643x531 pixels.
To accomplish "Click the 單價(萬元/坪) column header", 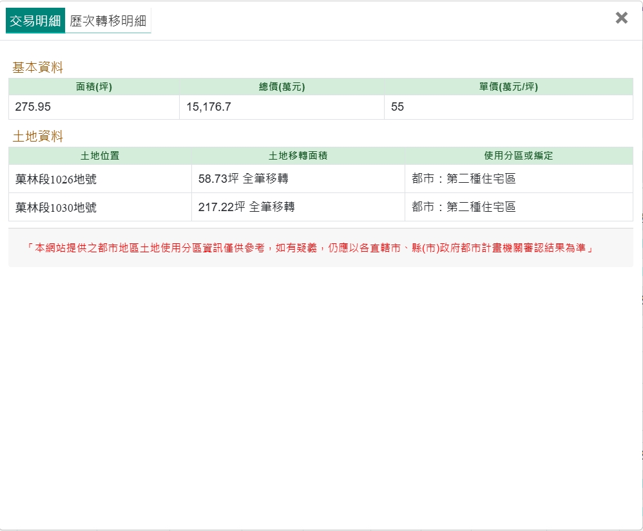I will (x=508, y=87).
